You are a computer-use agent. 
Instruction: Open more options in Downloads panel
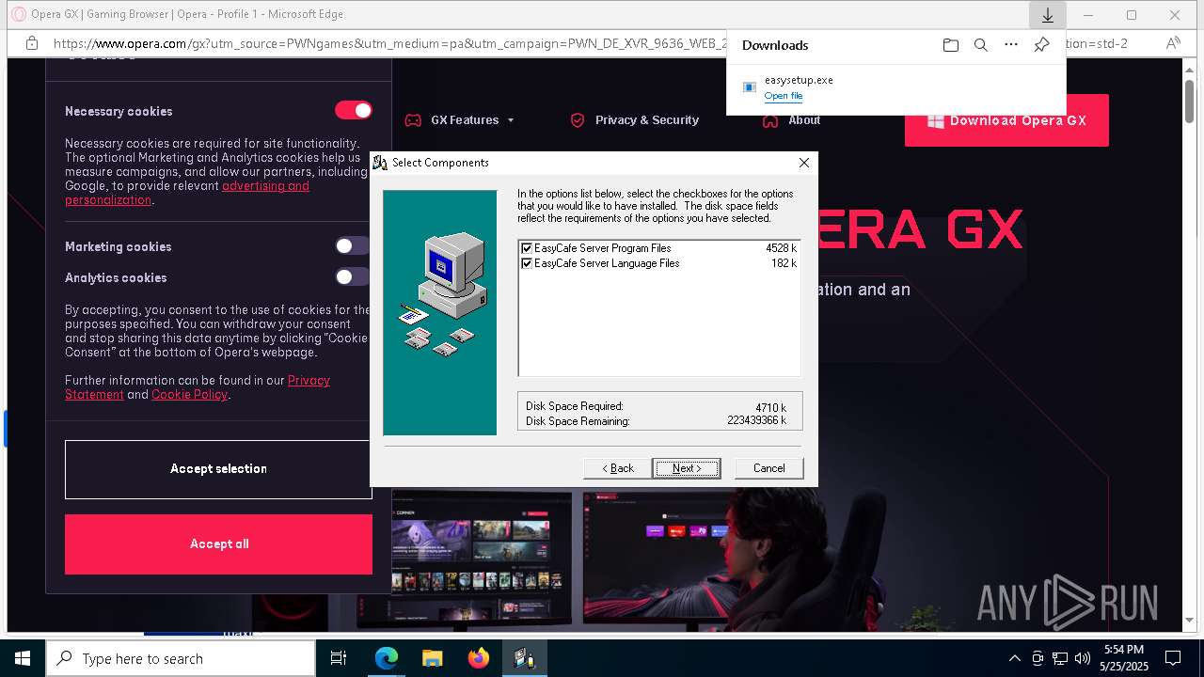(x=1011, y=45)
